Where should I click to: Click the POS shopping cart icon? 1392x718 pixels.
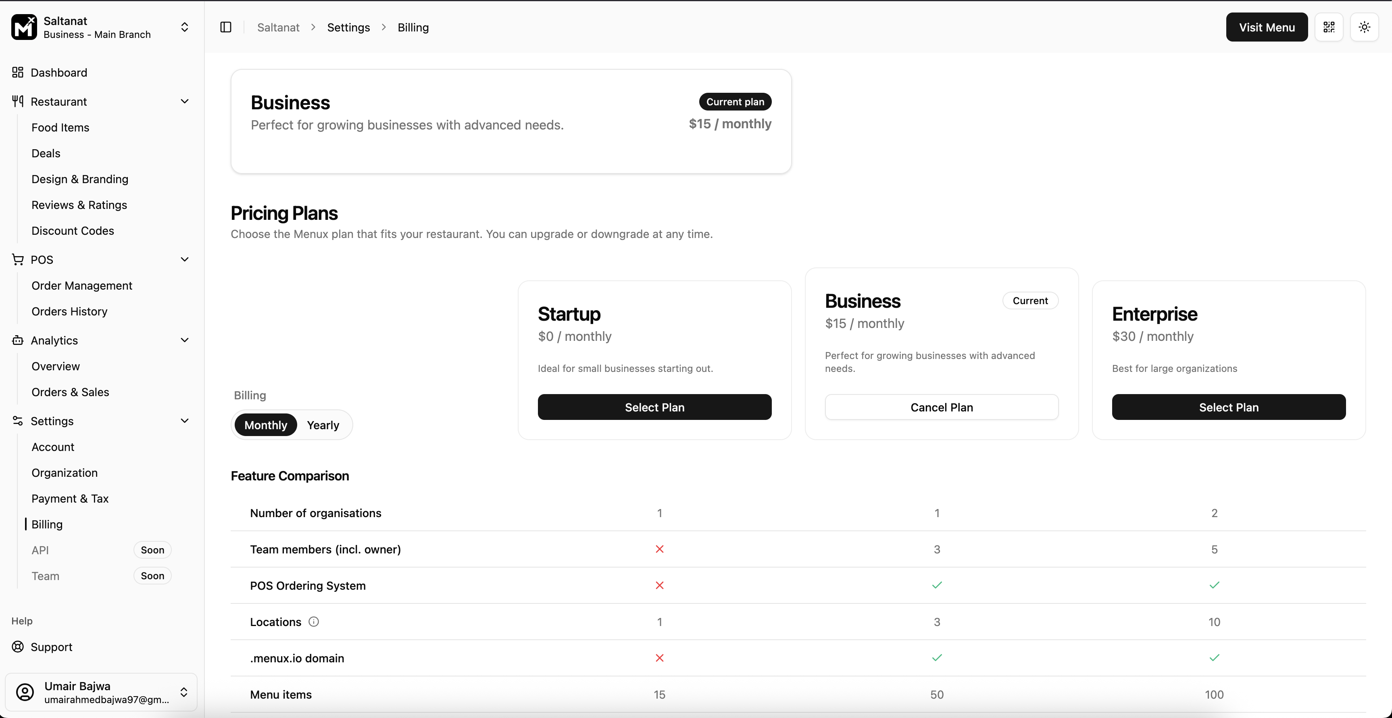(18, 259)
